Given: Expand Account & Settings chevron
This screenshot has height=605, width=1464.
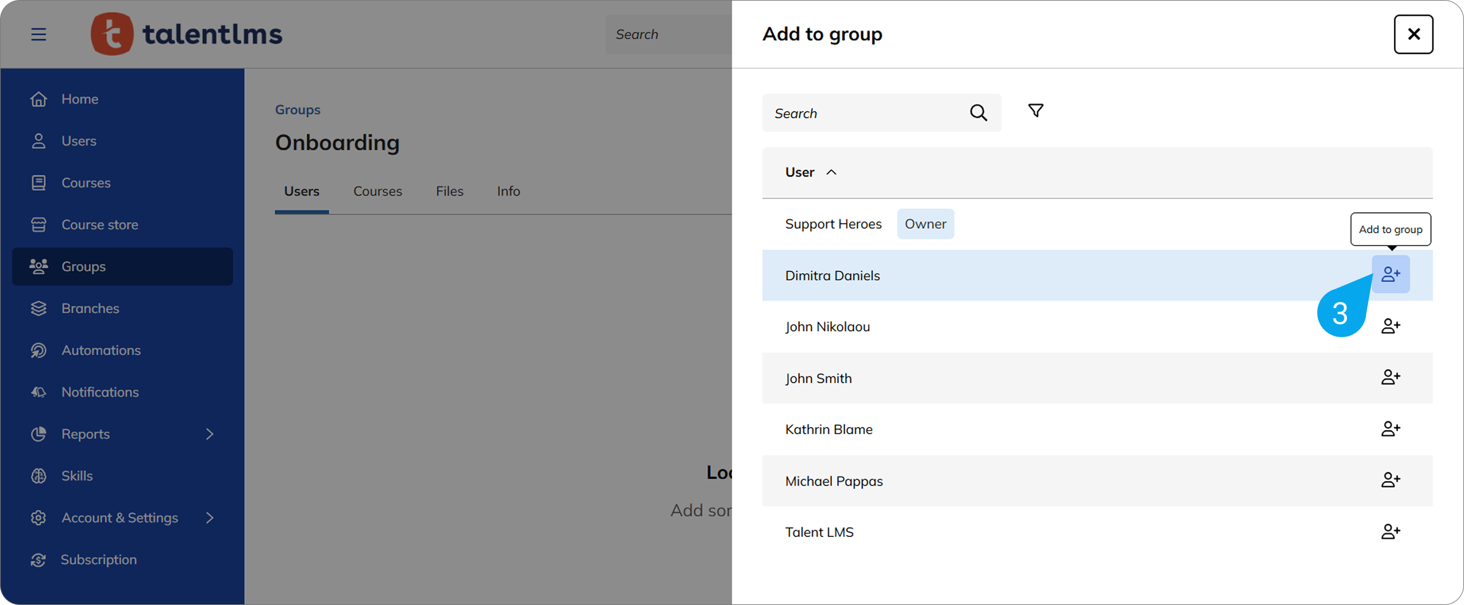Looking at the screenshot, I should click(x=210, y=518).
